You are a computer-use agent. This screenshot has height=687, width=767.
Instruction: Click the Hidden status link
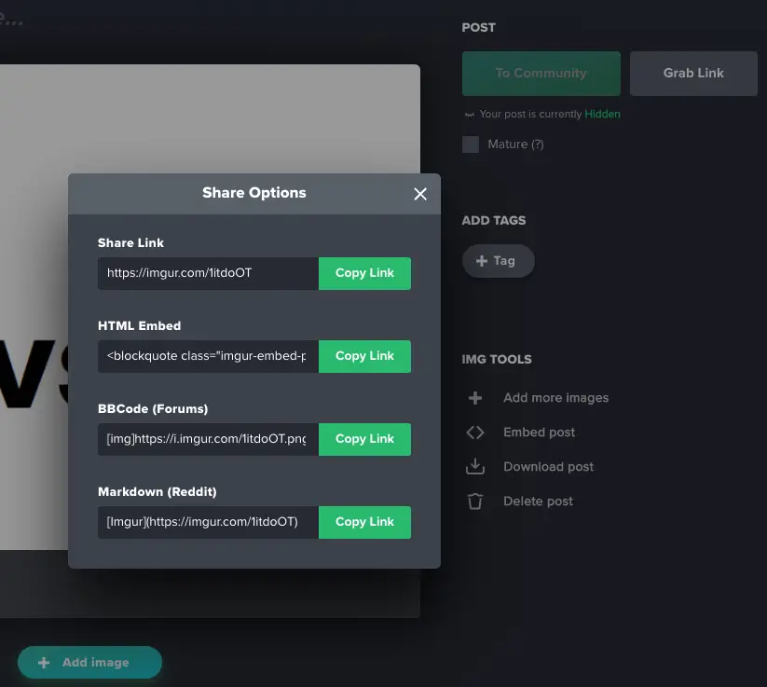tap(602, 114)
